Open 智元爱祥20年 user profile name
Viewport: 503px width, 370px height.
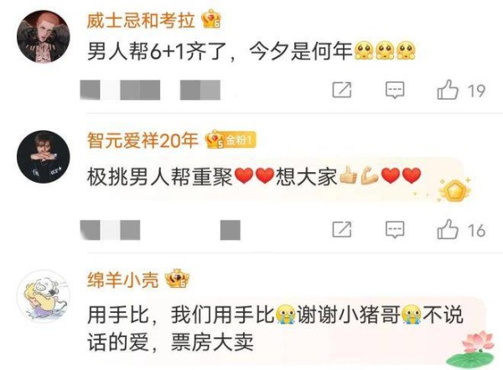coord(143,140)
